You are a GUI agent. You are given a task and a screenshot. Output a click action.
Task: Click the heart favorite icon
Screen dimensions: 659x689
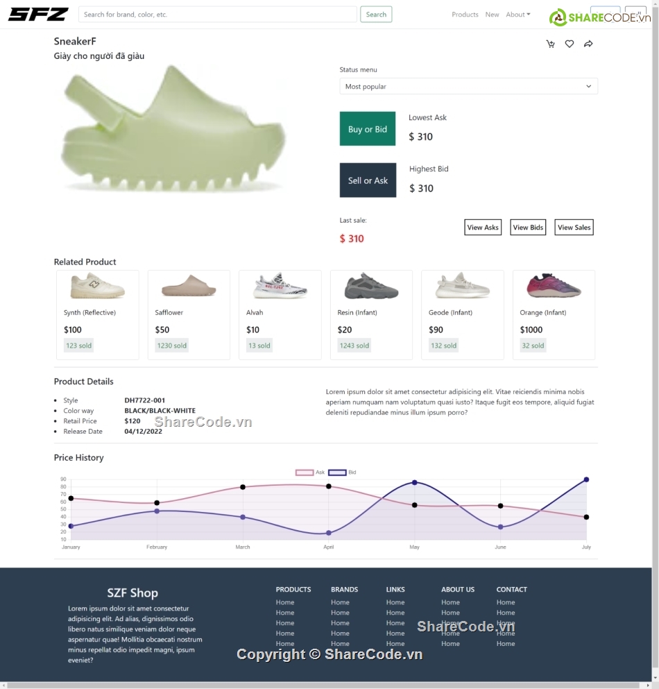tap(570, 44)
